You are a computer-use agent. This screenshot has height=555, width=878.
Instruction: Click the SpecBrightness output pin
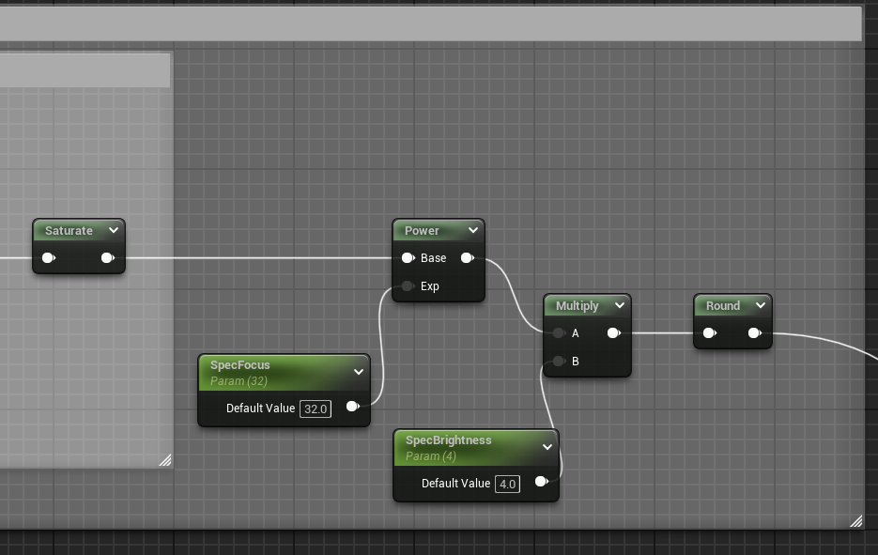tap(542, 482)
